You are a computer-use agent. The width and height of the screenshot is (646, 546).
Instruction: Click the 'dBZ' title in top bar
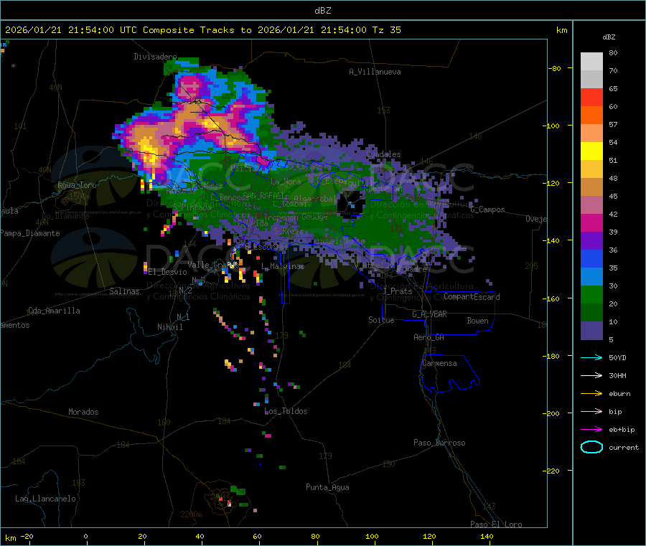(322, 11)
